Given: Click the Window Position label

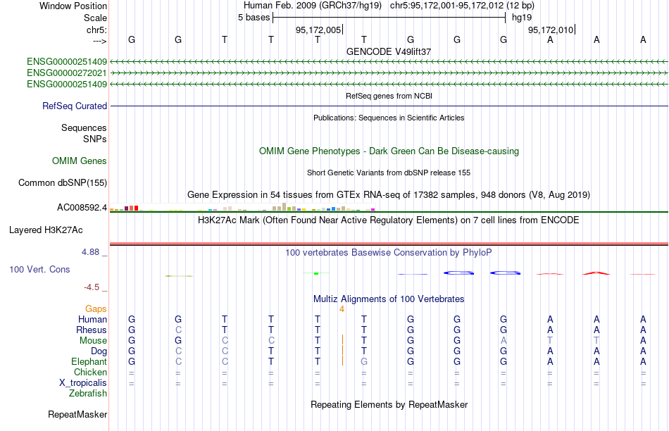Looking at the screenshot, I should pyautogui.click(x=73, y=6).
